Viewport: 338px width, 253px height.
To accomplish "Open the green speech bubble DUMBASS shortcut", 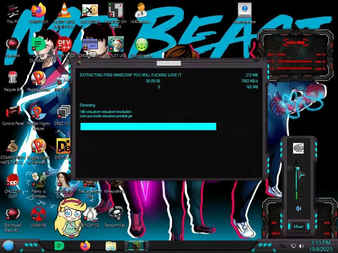I will 39,49.
